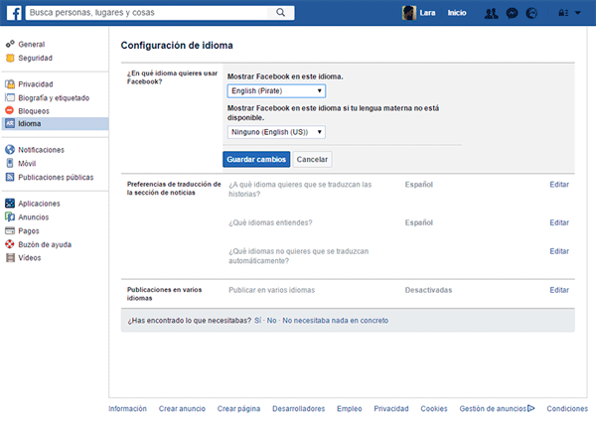Click Editar for translation language

tap(559, 185)
